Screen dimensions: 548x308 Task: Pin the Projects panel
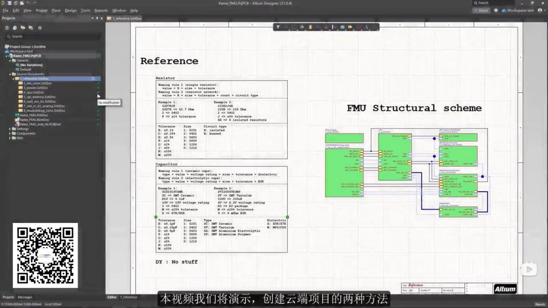coord(97,18)
